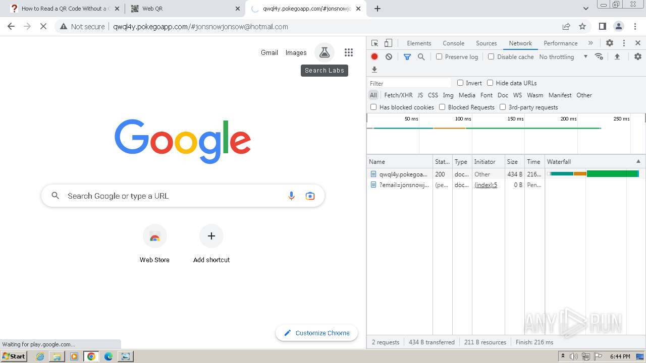The height and width of the screenshot is (363, 646).
Task: Enable Disable cache checkbox
Action: [491, 56]
